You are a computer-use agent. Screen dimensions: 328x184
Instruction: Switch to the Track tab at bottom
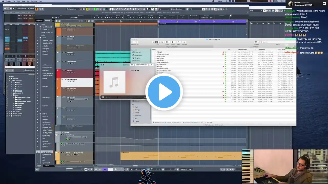39,166
